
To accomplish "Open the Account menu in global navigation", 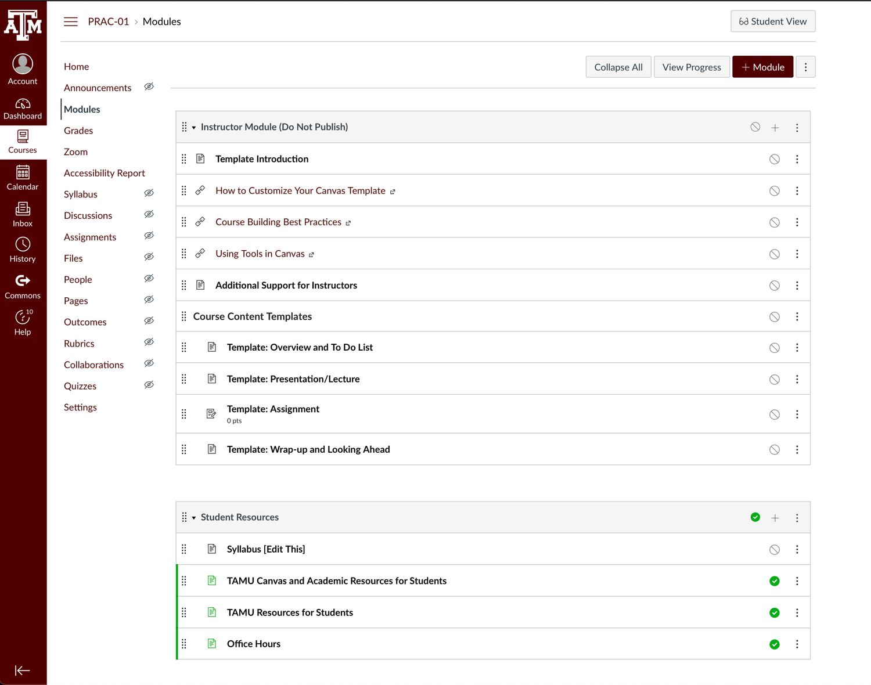I will coord(23,70).
